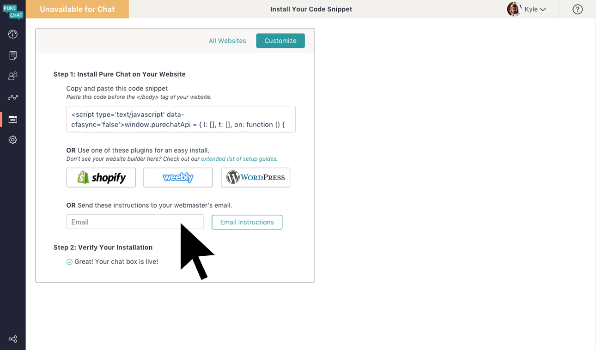596x350 pixels.
Task: Choose the WordPress plugin button
Action: (x=255, y=177)
